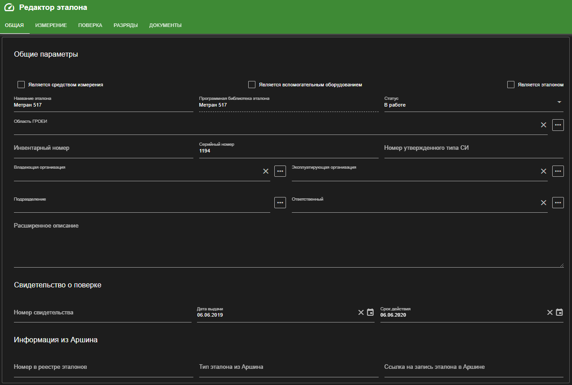Open Ответственный picker via three-dots button

(x=558, y=202)
